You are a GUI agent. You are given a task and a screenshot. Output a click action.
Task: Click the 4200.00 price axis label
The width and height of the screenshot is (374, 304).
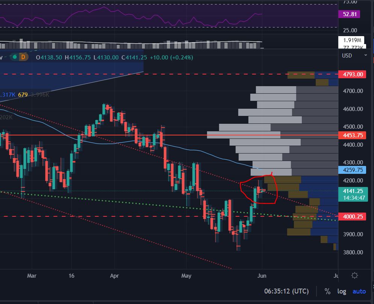tap(353, 181)
